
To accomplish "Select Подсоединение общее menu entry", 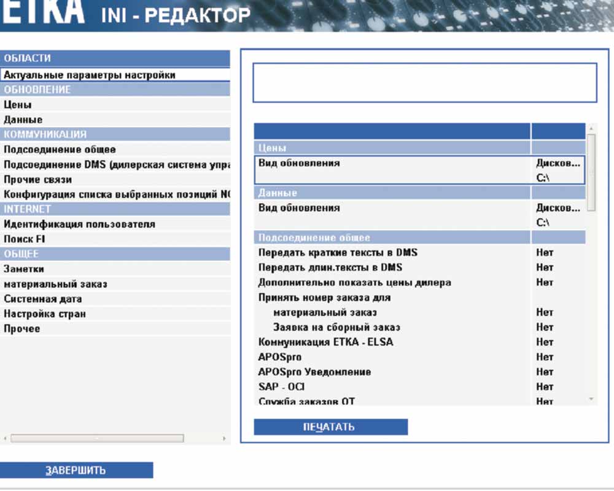I will (60, 149).
